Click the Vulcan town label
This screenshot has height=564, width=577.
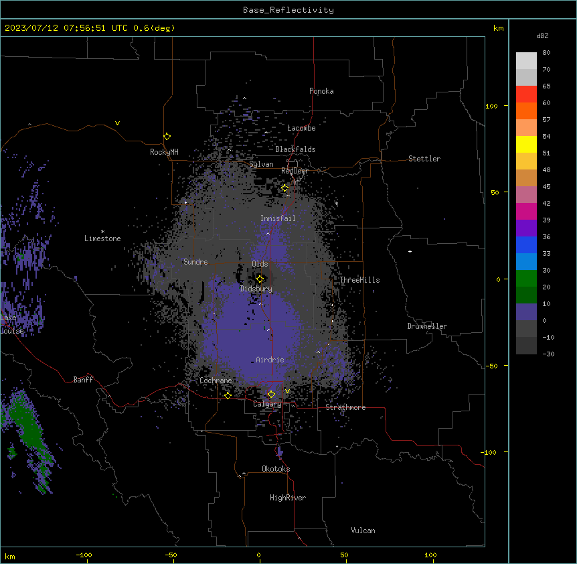(363, 531)
